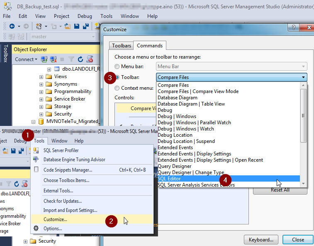Click the dbo.LANDOLFI table icon in tree
The width and height of the screenshot is (314, 246).
pyautogui.click(x=57, y=69)
